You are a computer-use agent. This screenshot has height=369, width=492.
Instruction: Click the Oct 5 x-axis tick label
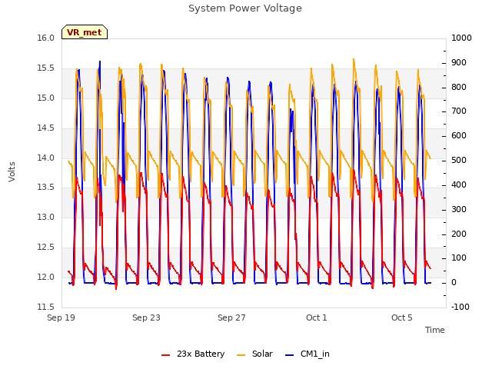(402, 317)
